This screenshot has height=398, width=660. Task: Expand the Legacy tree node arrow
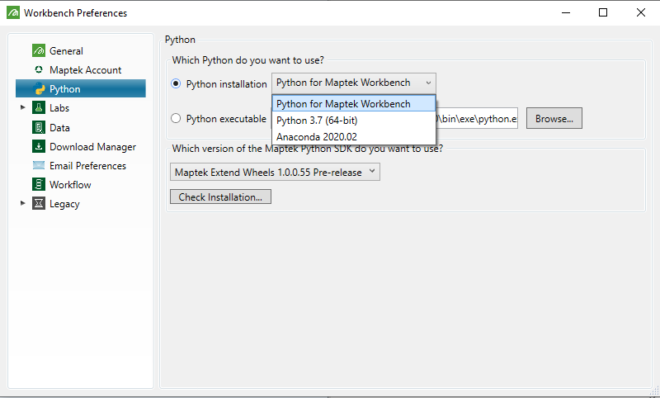[22, 203]
